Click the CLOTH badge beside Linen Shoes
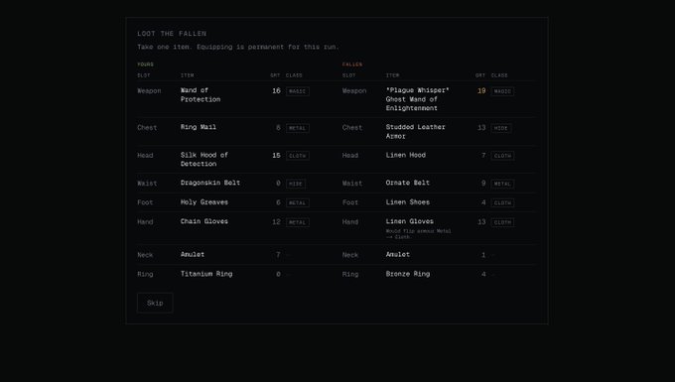Screen dimensions: 675x382 (502, 203)
